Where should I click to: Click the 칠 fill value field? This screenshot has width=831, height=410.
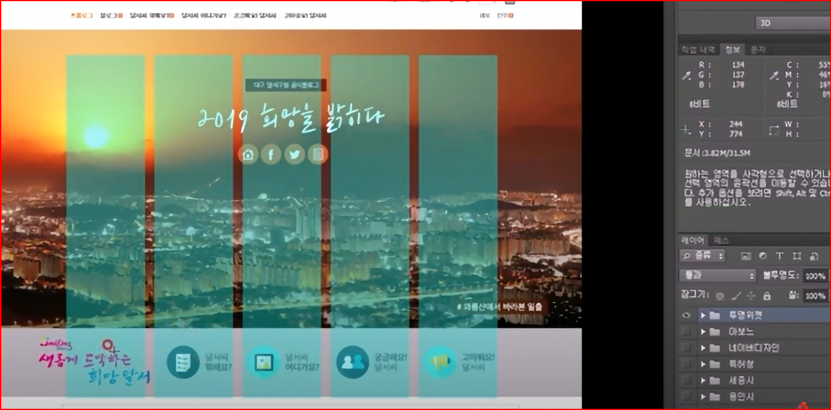815,296
